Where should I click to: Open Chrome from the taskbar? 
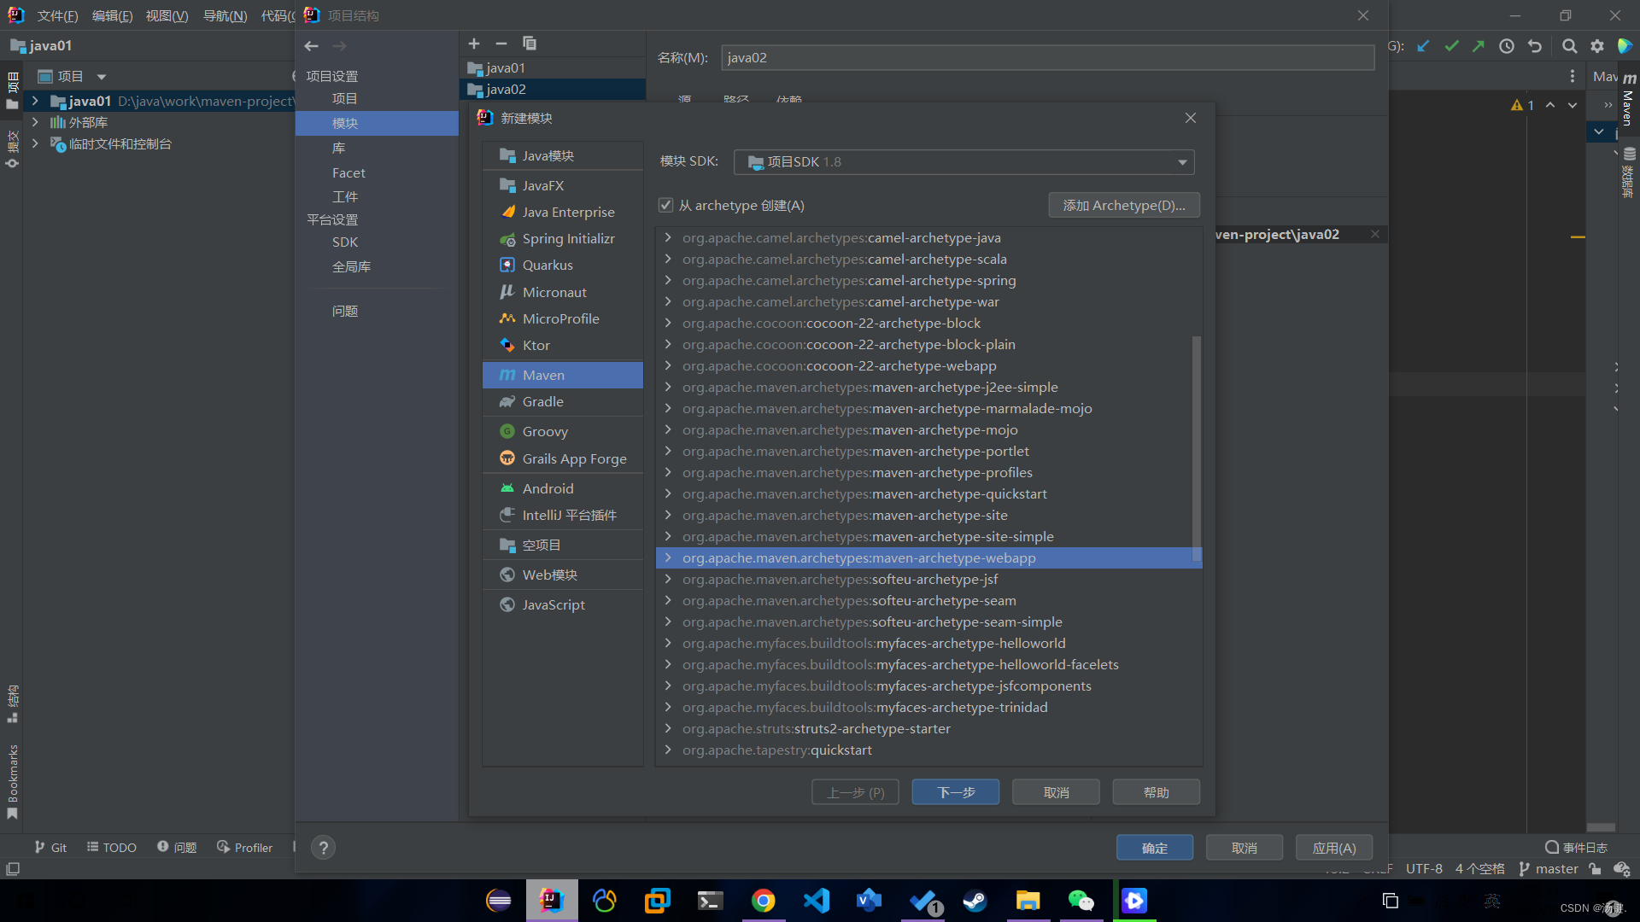point(764,901)
